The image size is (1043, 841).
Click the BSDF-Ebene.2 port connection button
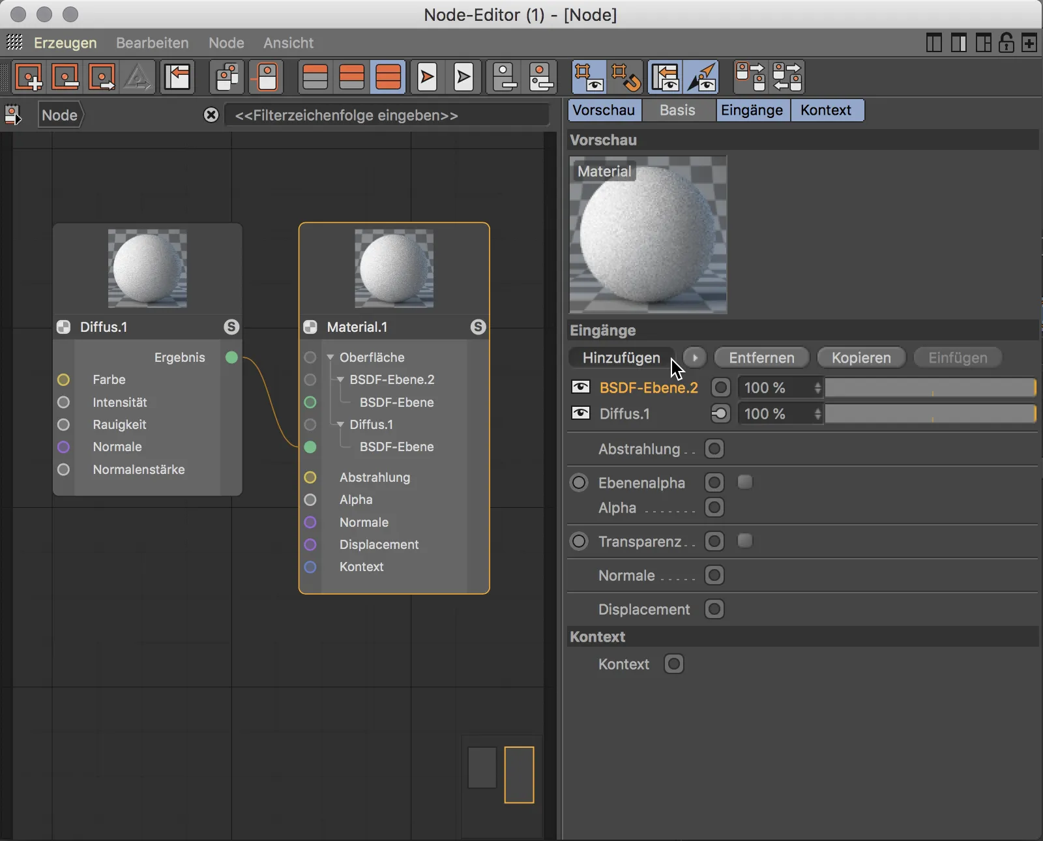point(720,388)
